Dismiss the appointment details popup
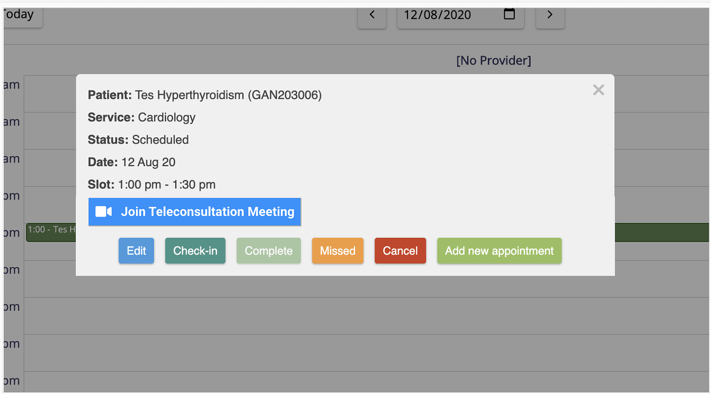This screenshot has height=394, width=711. click(598, 89)
